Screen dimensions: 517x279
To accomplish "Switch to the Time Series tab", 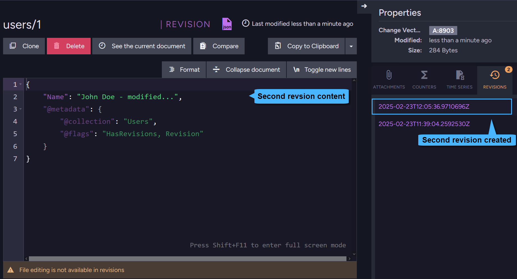I will [x=459, y=80].
